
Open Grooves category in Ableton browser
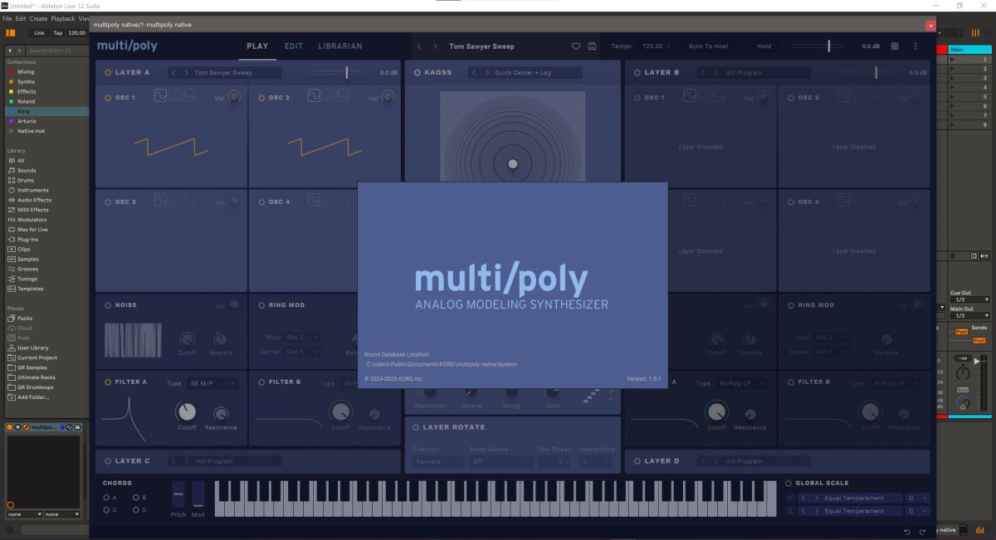27,269
